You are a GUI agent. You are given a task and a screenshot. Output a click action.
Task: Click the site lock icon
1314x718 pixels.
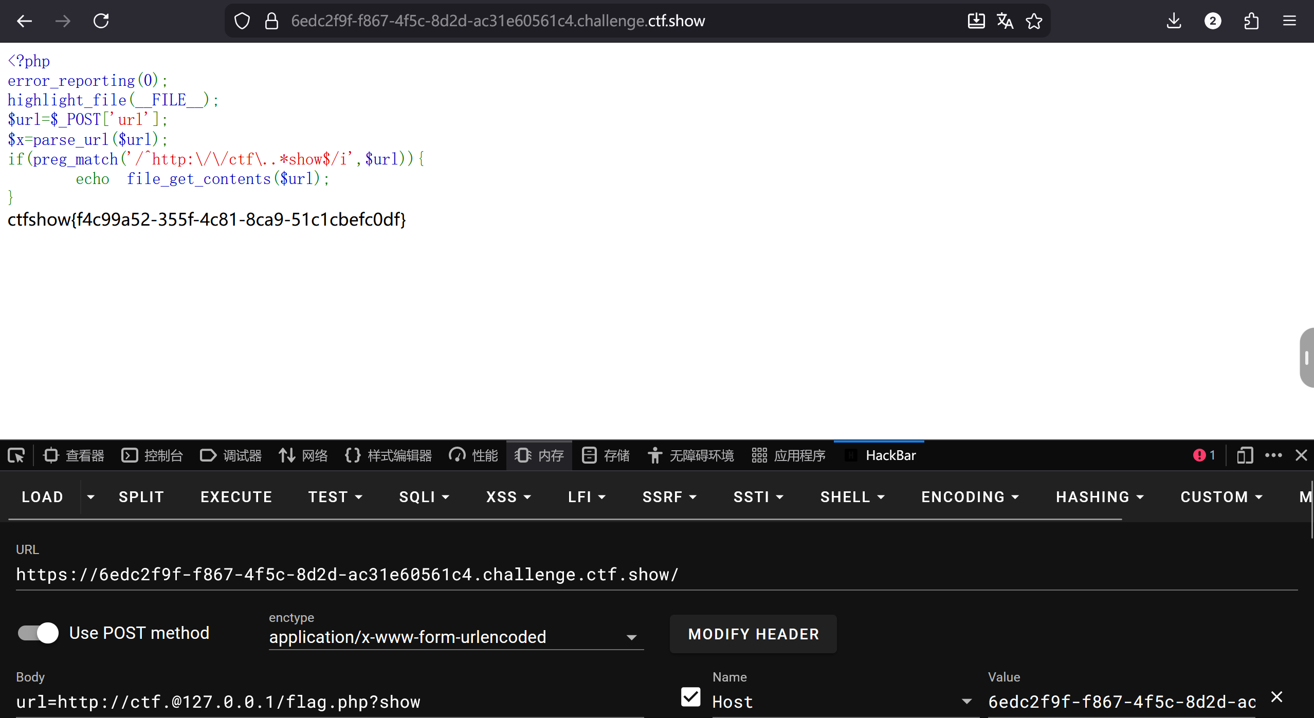coord(271,21)
